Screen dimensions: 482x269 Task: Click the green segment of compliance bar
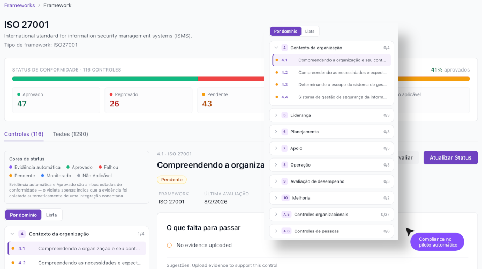click(105, 79)
